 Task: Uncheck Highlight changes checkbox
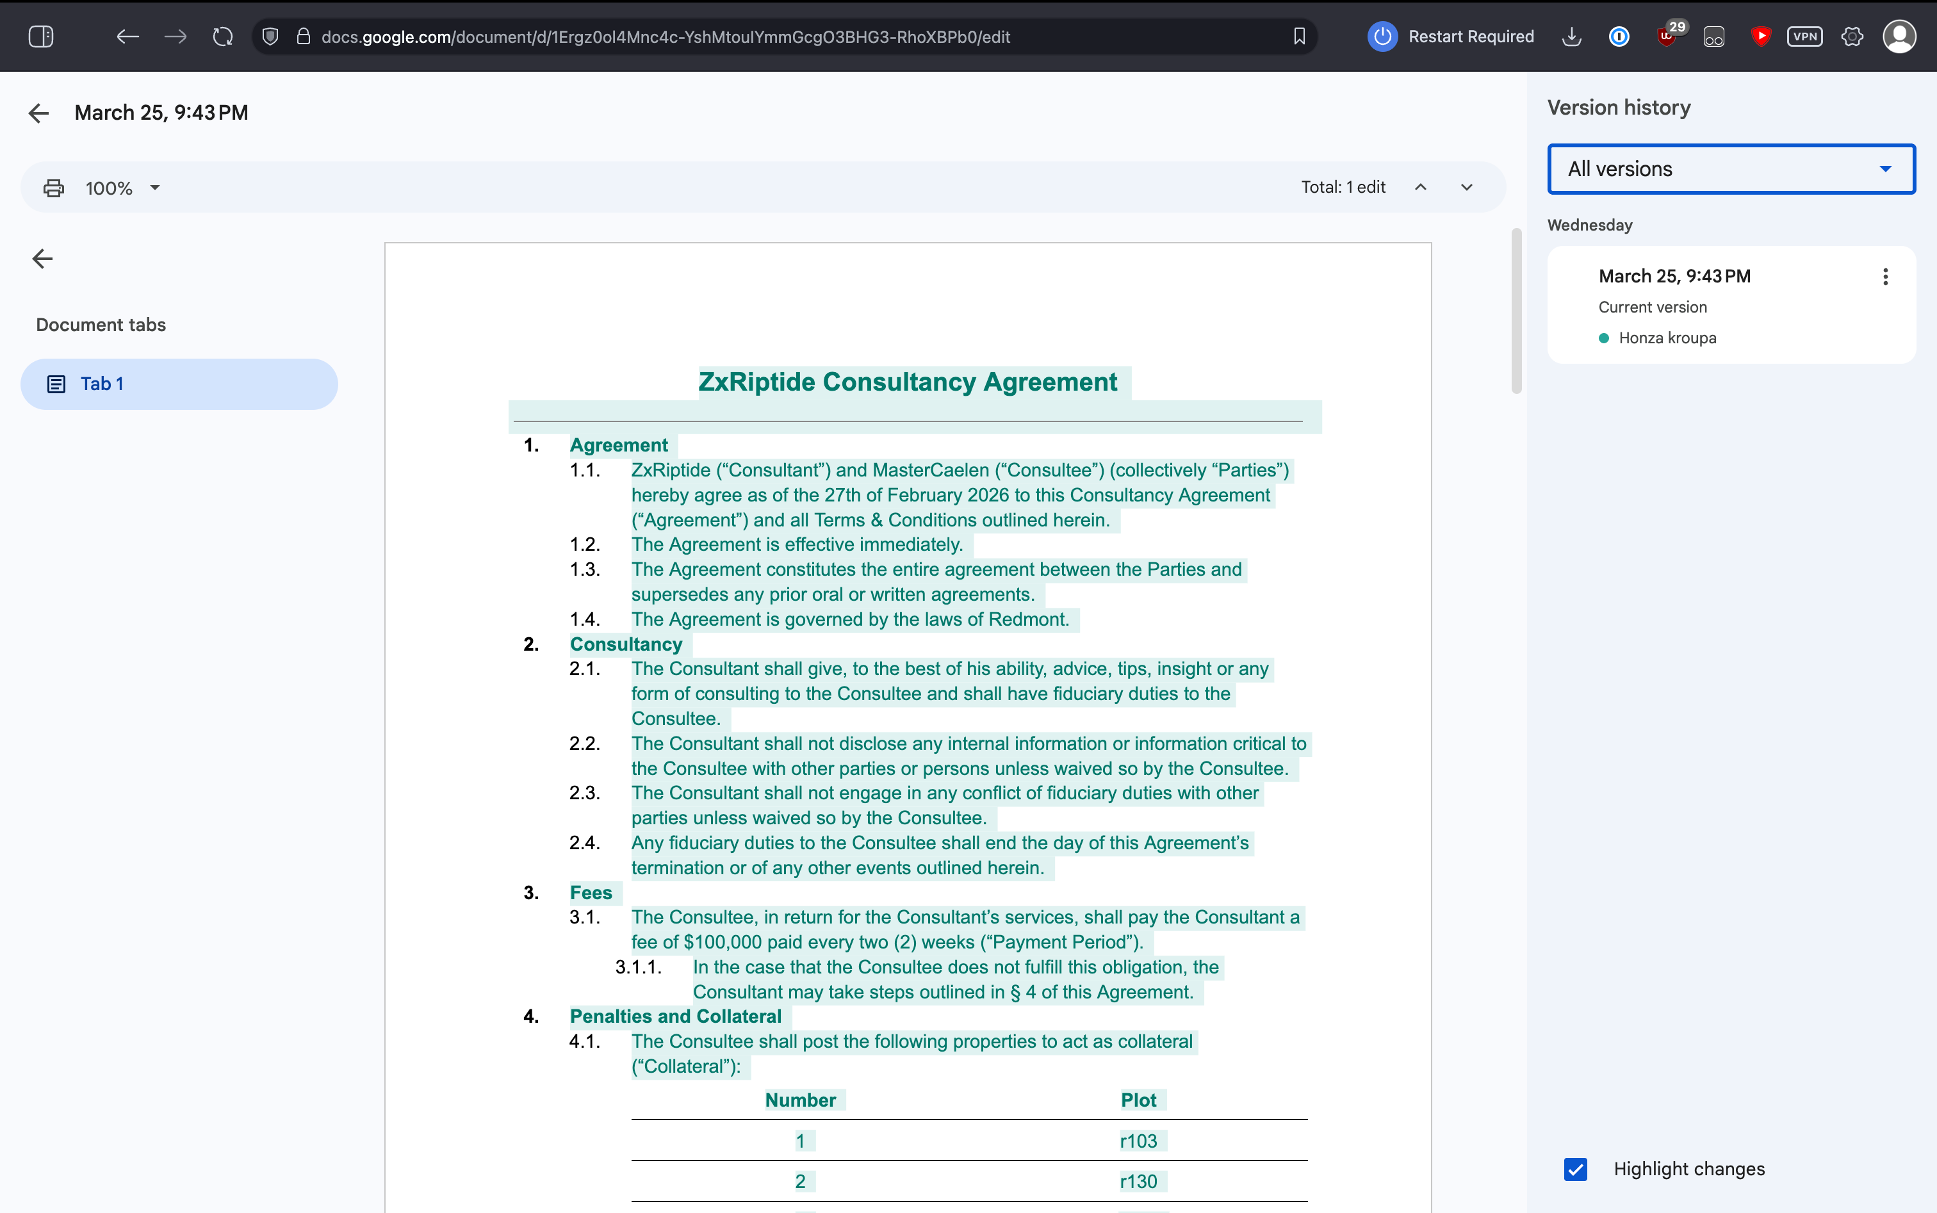(1575, 1169)
